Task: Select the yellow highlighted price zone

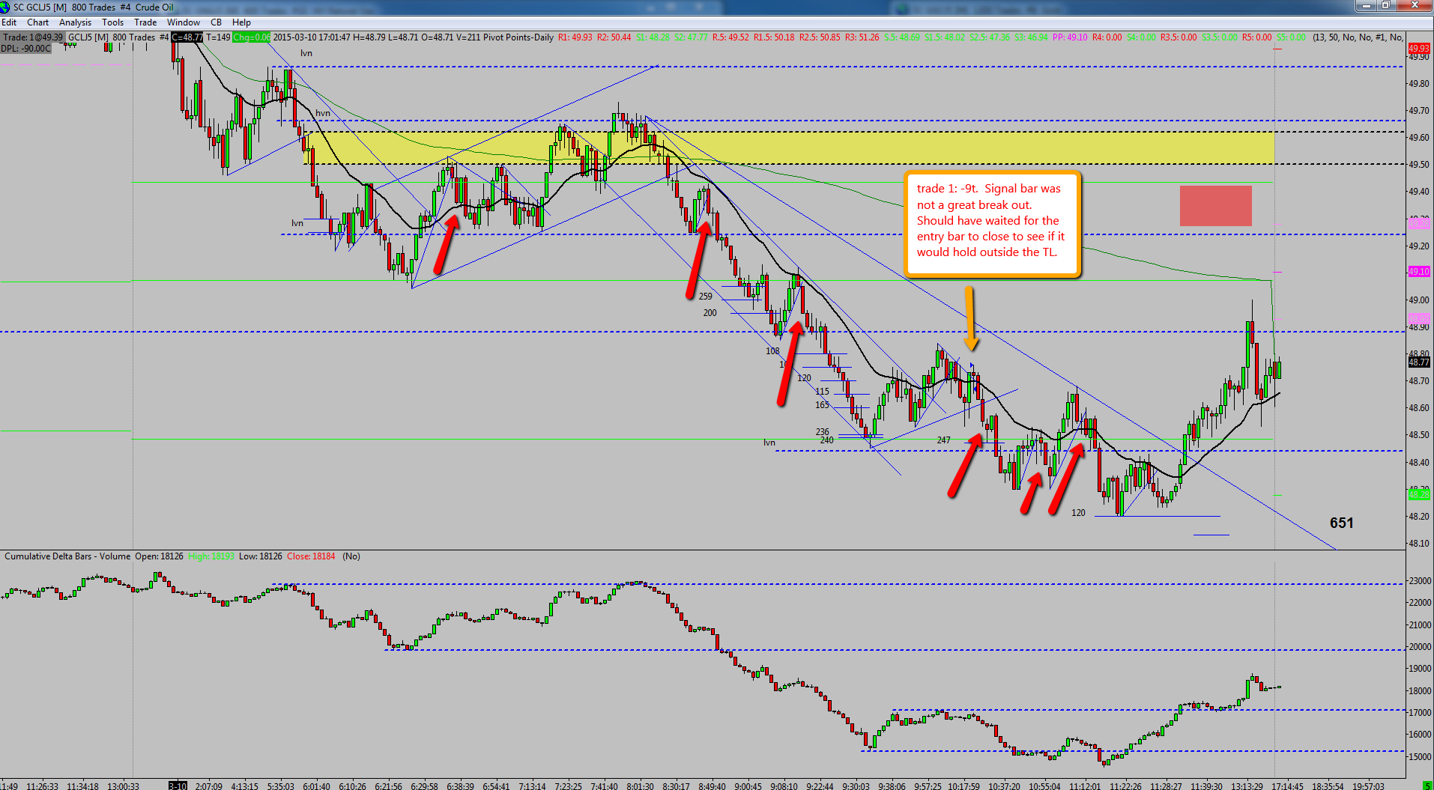Action: coord(788,148)
